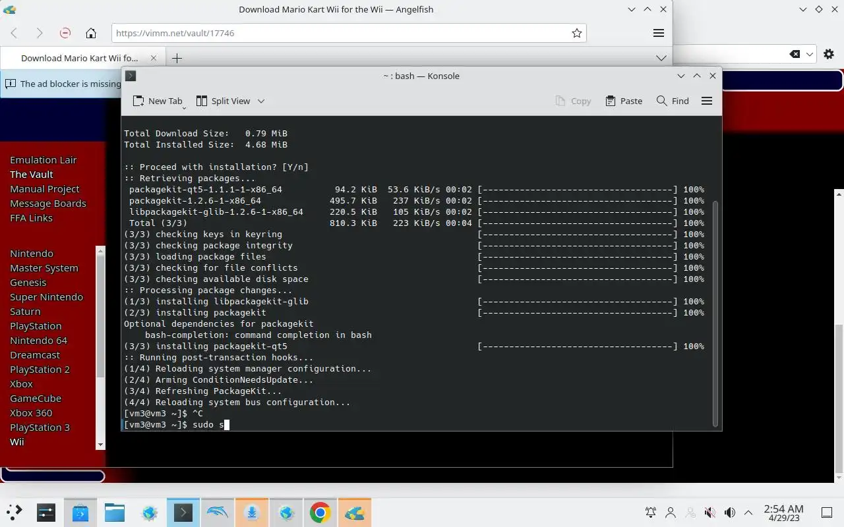This screenshot has width=844, height=527.
Task: Switch to Konsole from taskbar
Action: click(183, 512)
